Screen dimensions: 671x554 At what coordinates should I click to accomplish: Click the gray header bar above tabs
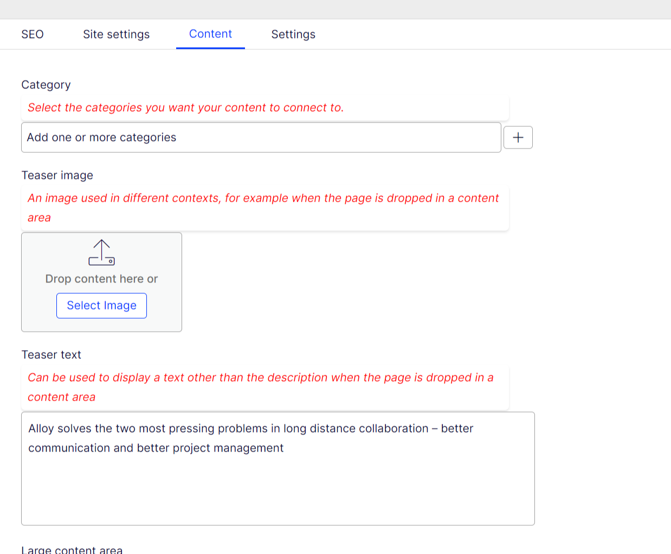(x=335, y=9)
